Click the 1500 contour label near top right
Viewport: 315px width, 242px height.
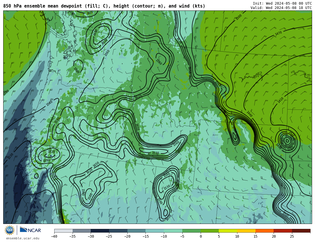tap(239, 17)
